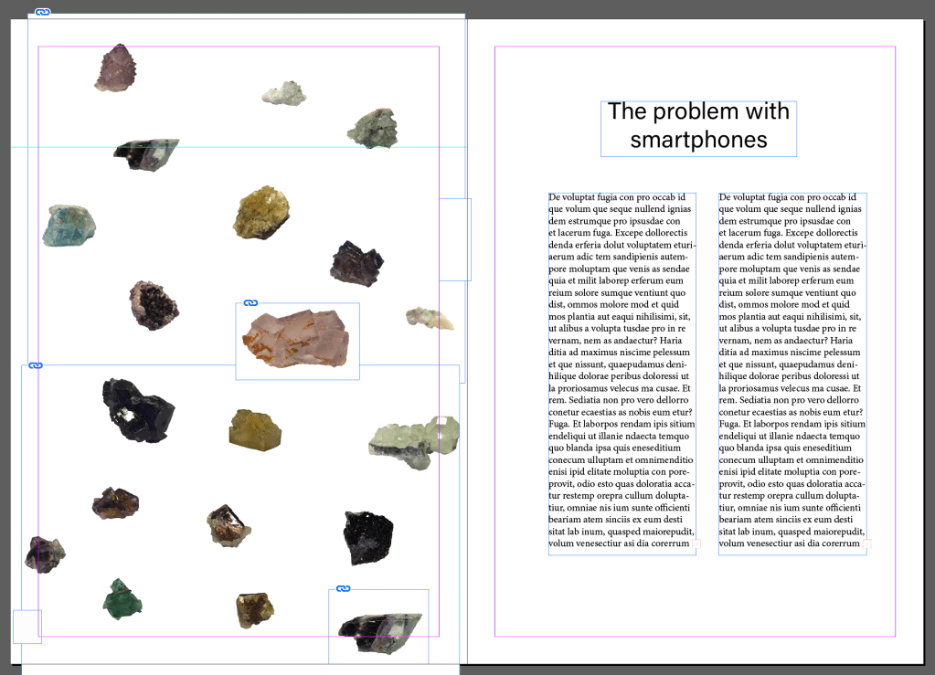Select the spiky purple crystal at top left
This screenshot has width=935, height=675.
[116, 68]
